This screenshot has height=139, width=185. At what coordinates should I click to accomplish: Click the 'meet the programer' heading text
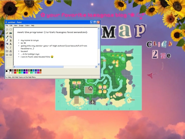[52, 32]
